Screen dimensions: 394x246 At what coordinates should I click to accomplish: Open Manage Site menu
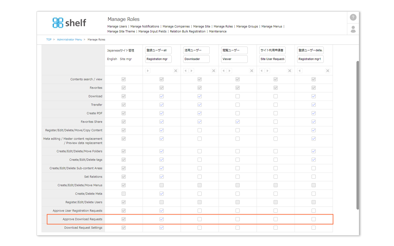(202, 26)
